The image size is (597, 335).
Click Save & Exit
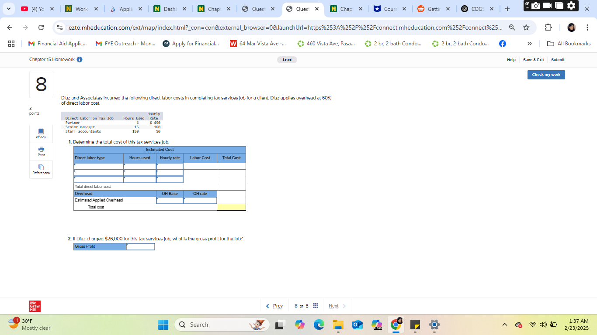coord(534,60)
